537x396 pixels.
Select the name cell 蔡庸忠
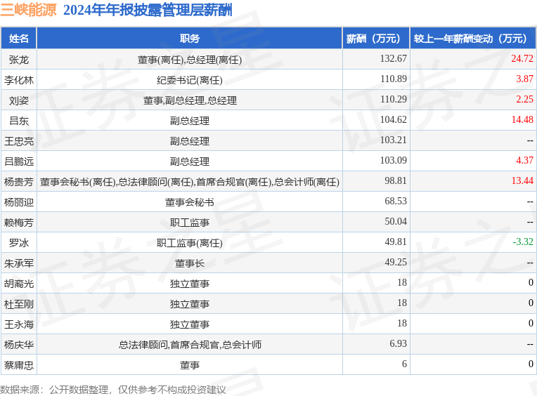click(x=19, y=365)
